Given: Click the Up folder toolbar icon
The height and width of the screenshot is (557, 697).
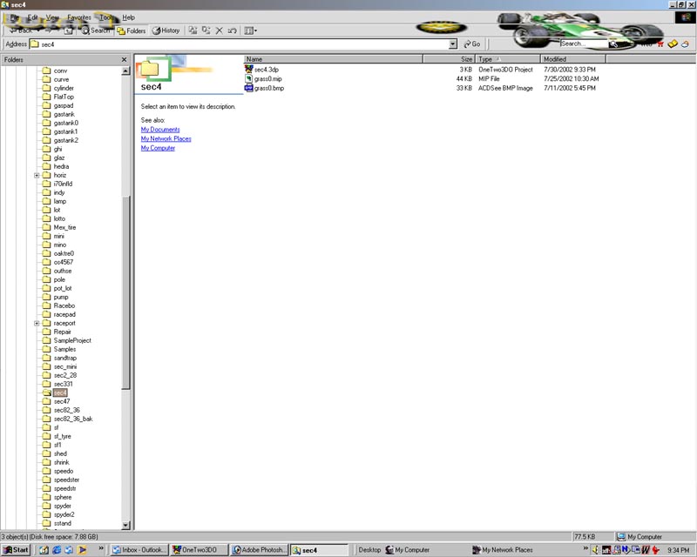Looking at the screenshot, I should [69, 30].
